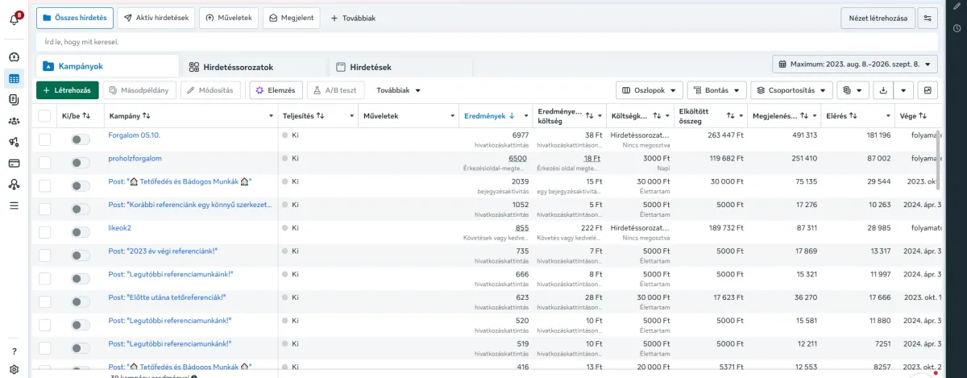Open the Audiences people icon in sidebar
Image resolution: width=967 pixels, height=378 pixels.
[x=14, y=121]
